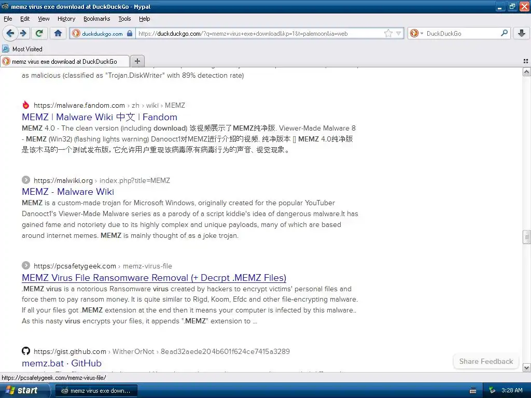Open MEMZ Malware Wiki Fandom result
The width and height of the screenshot is (531, 398).
[x=99, y=117]
